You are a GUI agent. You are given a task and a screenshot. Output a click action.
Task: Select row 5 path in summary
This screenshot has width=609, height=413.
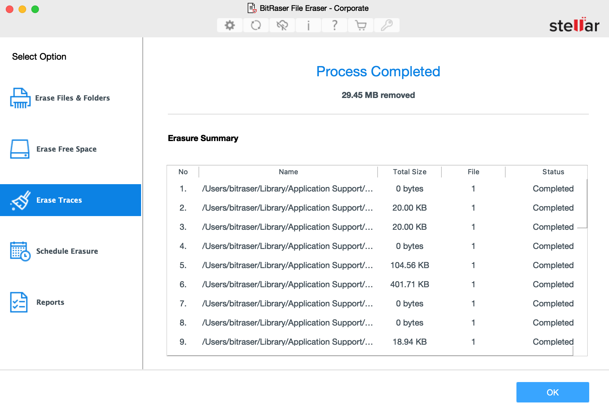point(287,265)
